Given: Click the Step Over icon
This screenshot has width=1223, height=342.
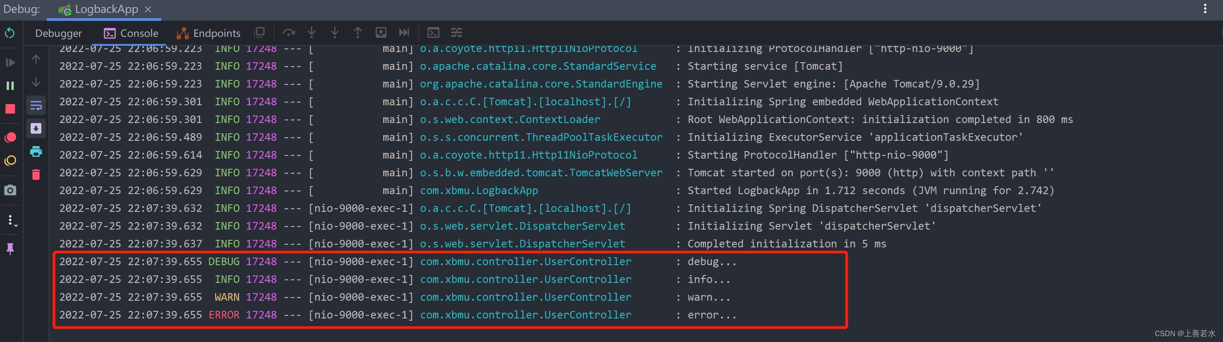Looking at the screenshot, I should point(289,33).
